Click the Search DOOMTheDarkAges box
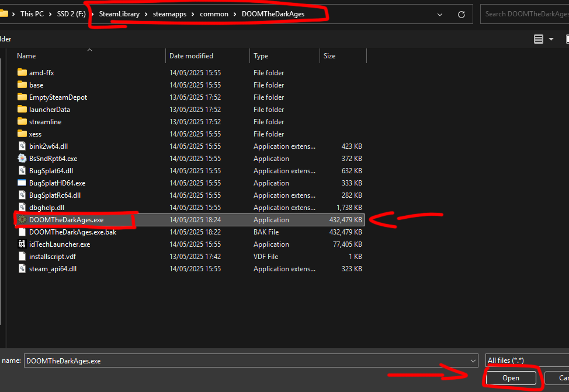The width and height of the screenshot is (569, 392). 525,14
